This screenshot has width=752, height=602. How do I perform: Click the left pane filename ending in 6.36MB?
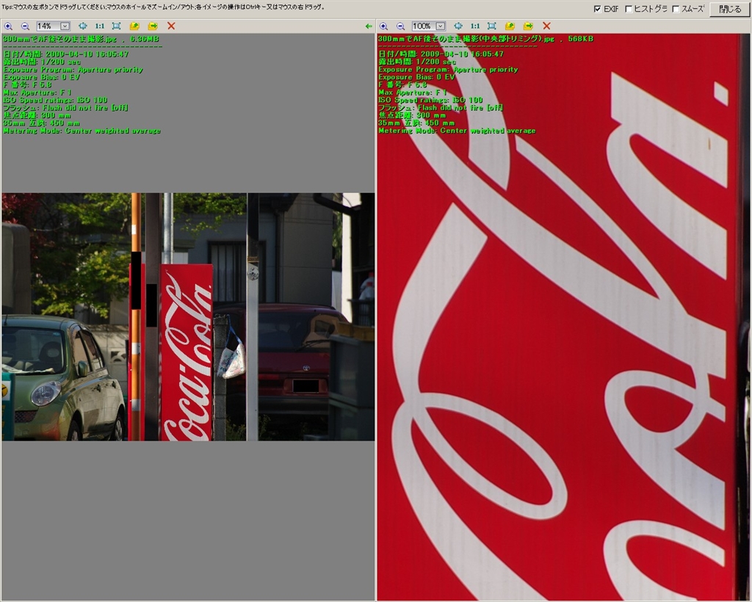click(81, 40)
